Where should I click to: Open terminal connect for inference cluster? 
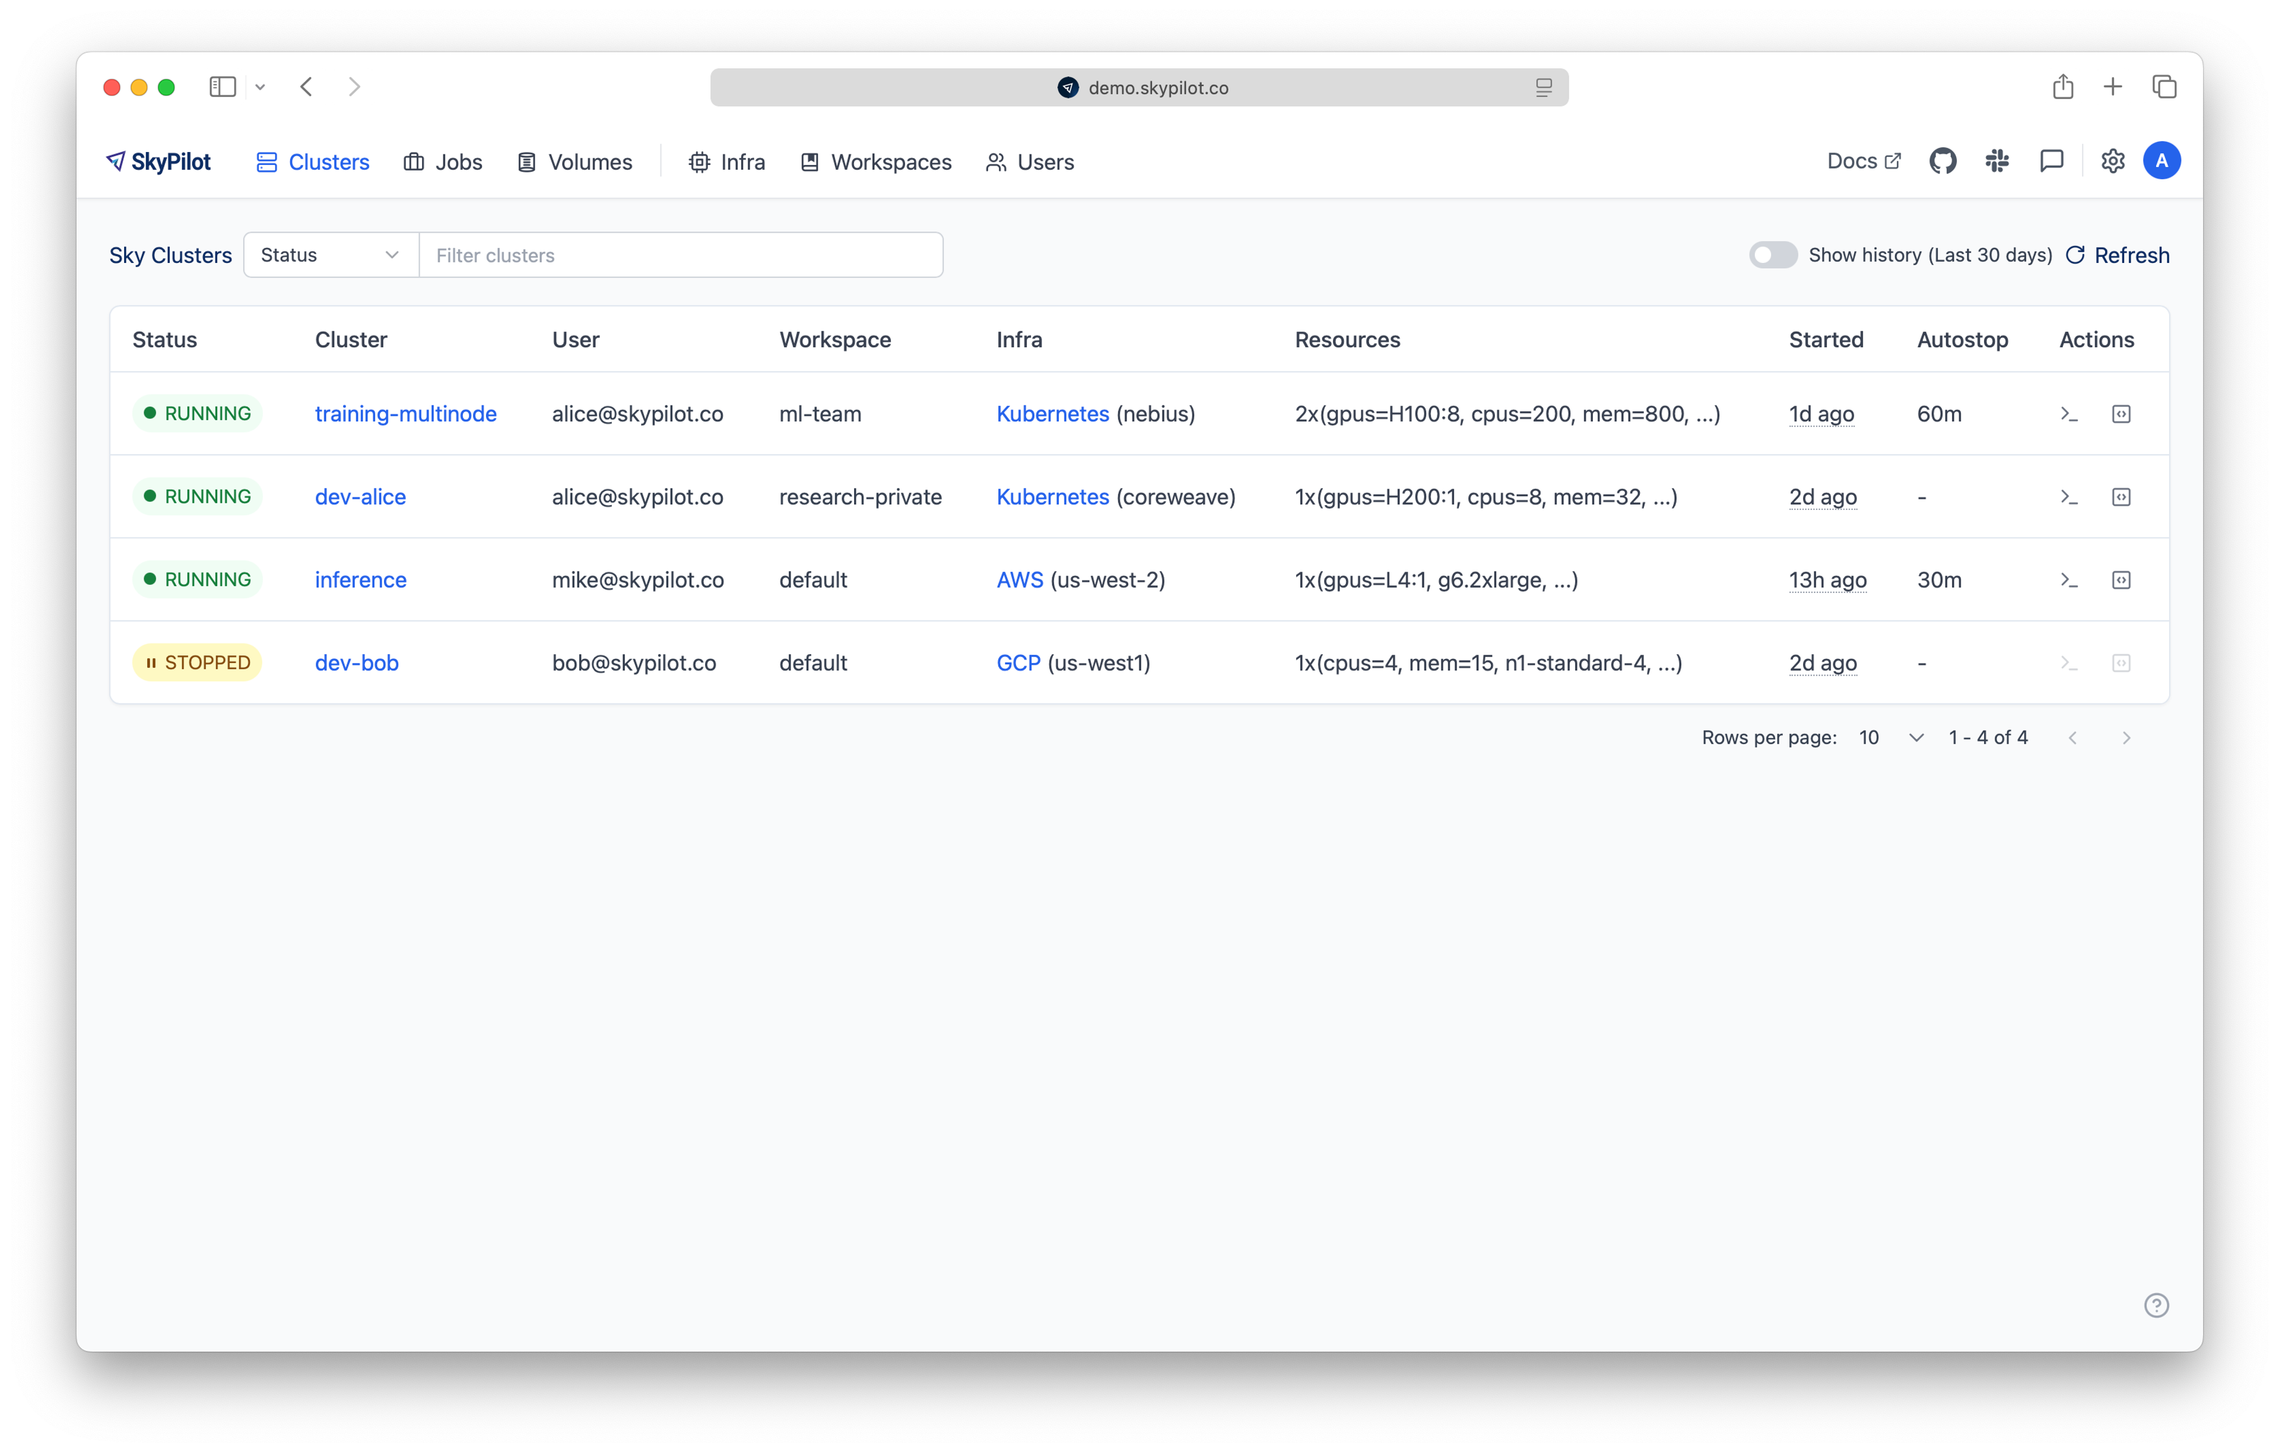tap(2069, 579)
